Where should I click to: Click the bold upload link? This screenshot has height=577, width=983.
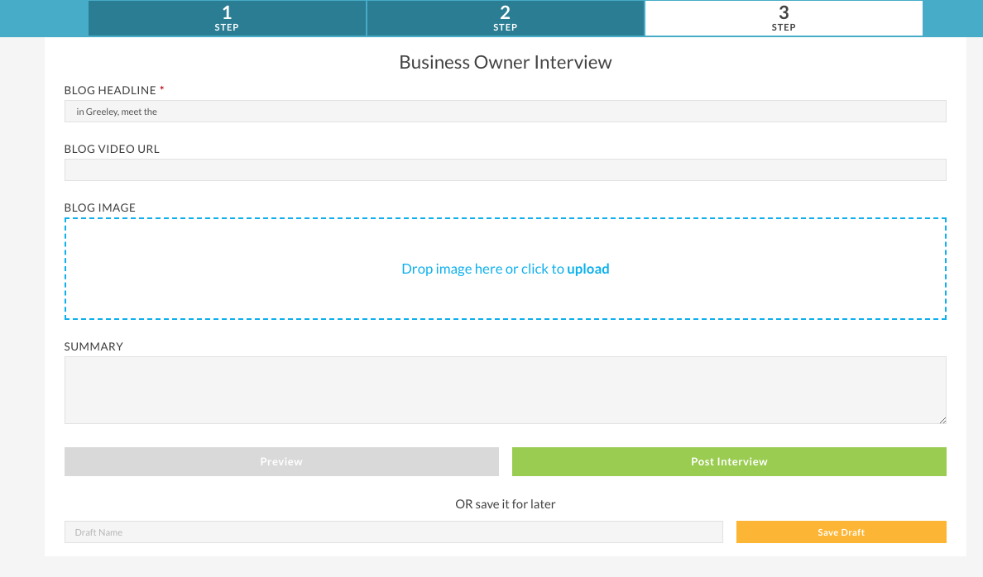coord(588,269)
